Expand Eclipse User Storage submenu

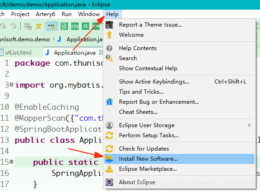[179, 125]
